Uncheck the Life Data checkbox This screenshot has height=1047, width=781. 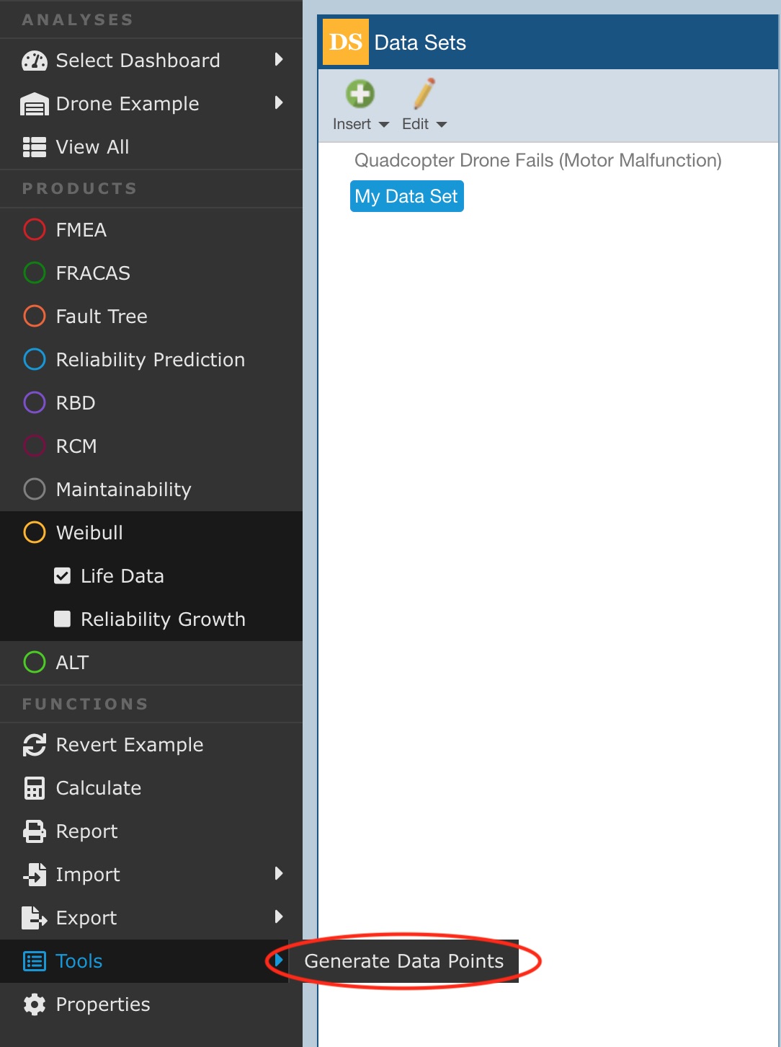(63, 576)
